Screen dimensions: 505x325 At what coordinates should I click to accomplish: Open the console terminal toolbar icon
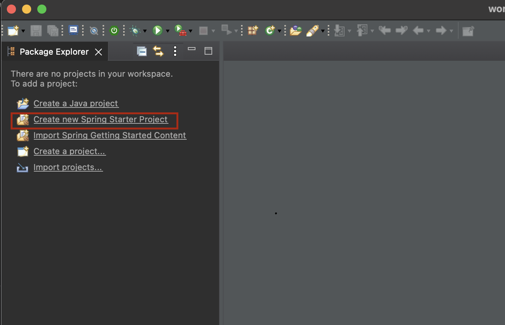73,30
